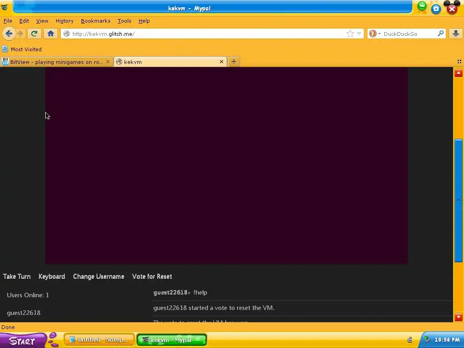This screenshot has height=348, width=464.
Task: Click Take Turn
Action: [x=17, y=276]
